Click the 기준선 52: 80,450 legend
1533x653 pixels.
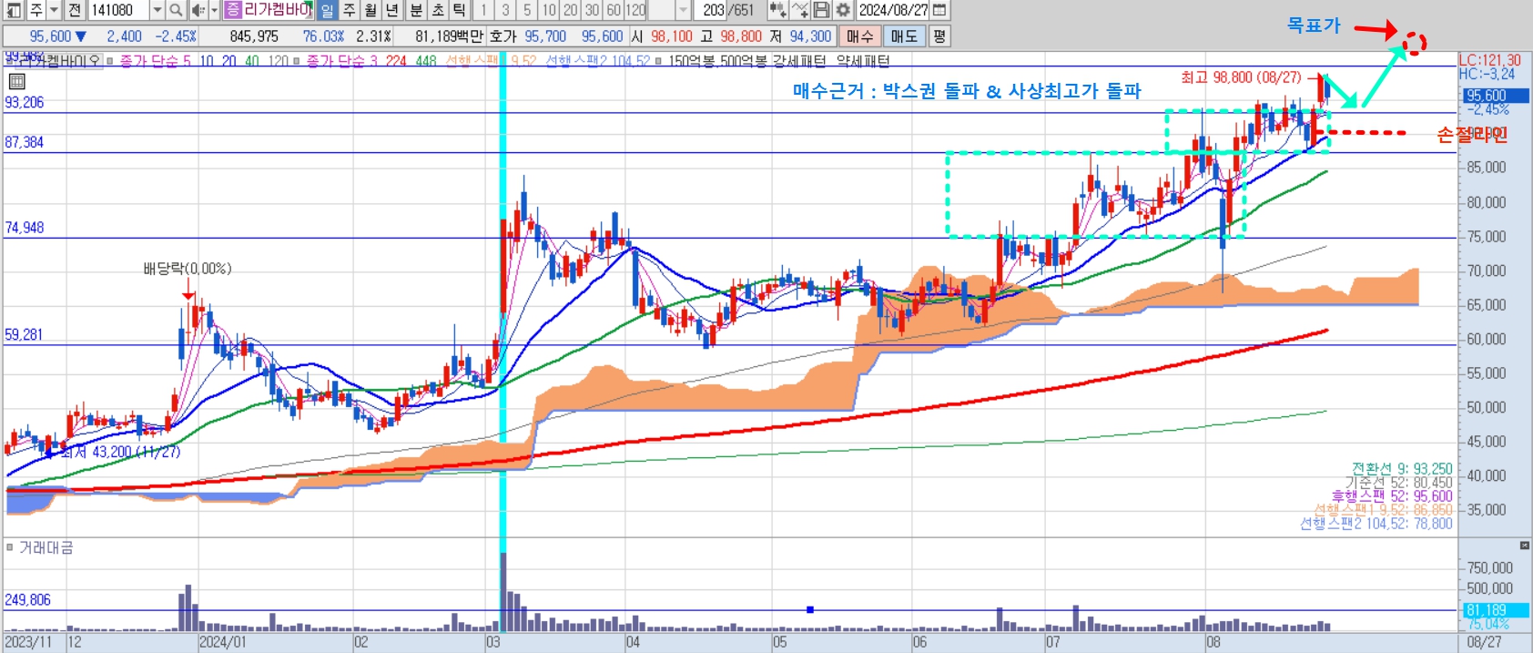(x=1399, y=483)
